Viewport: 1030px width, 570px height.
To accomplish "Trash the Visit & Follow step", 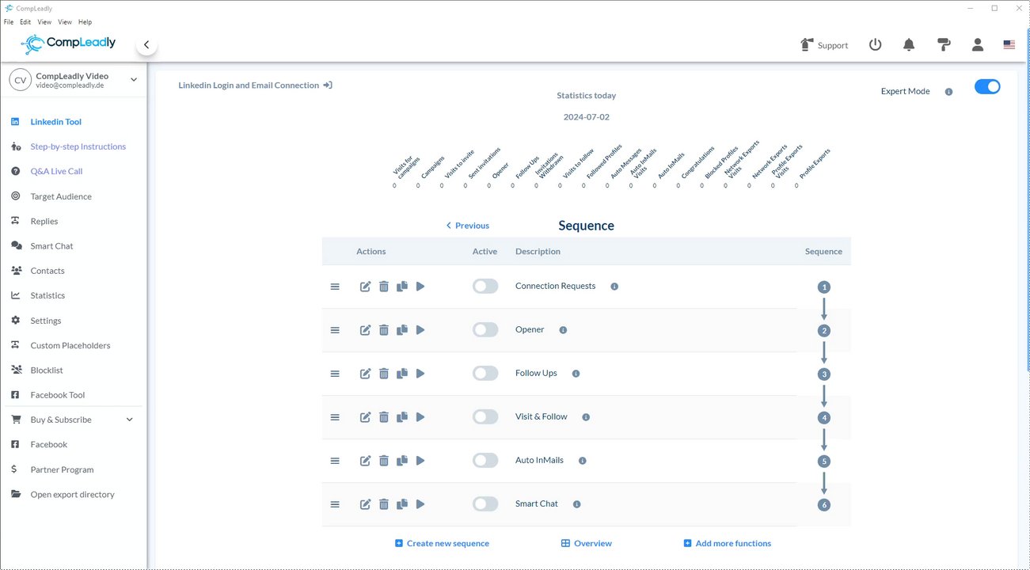I will [x=384, y=417].
